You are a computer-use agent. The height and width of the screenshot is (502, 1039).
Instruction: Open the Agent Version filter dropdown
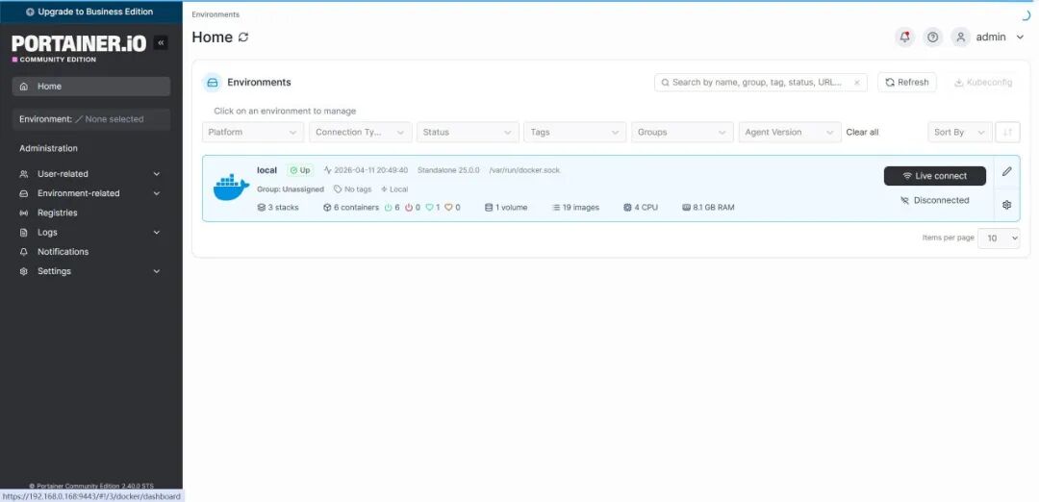[x=790, y=132]
